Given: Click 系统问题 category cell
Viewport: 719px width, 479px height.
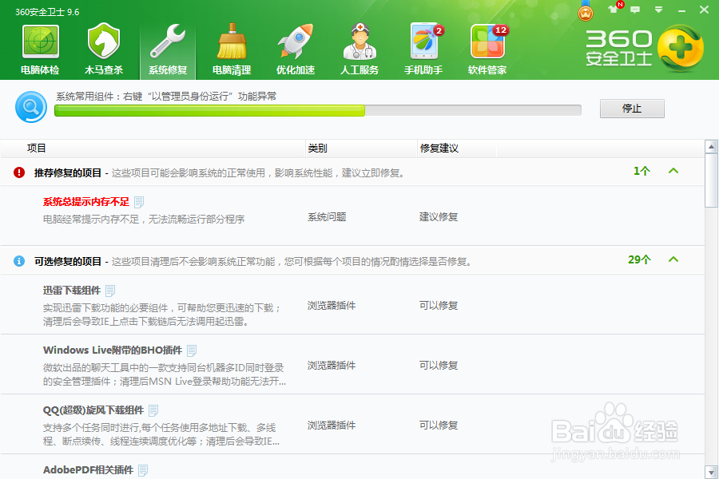Looking at the screenshot, I should (327, 217).
